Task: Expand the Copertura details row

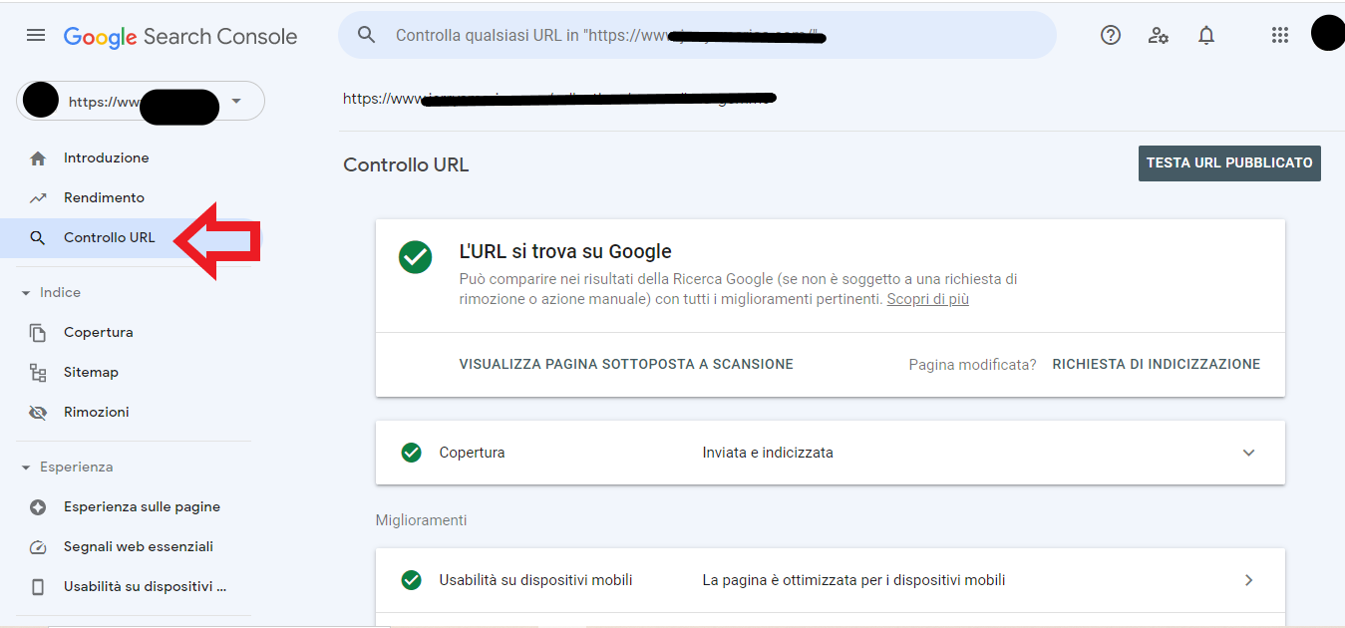Action: tap(1248, 453)
